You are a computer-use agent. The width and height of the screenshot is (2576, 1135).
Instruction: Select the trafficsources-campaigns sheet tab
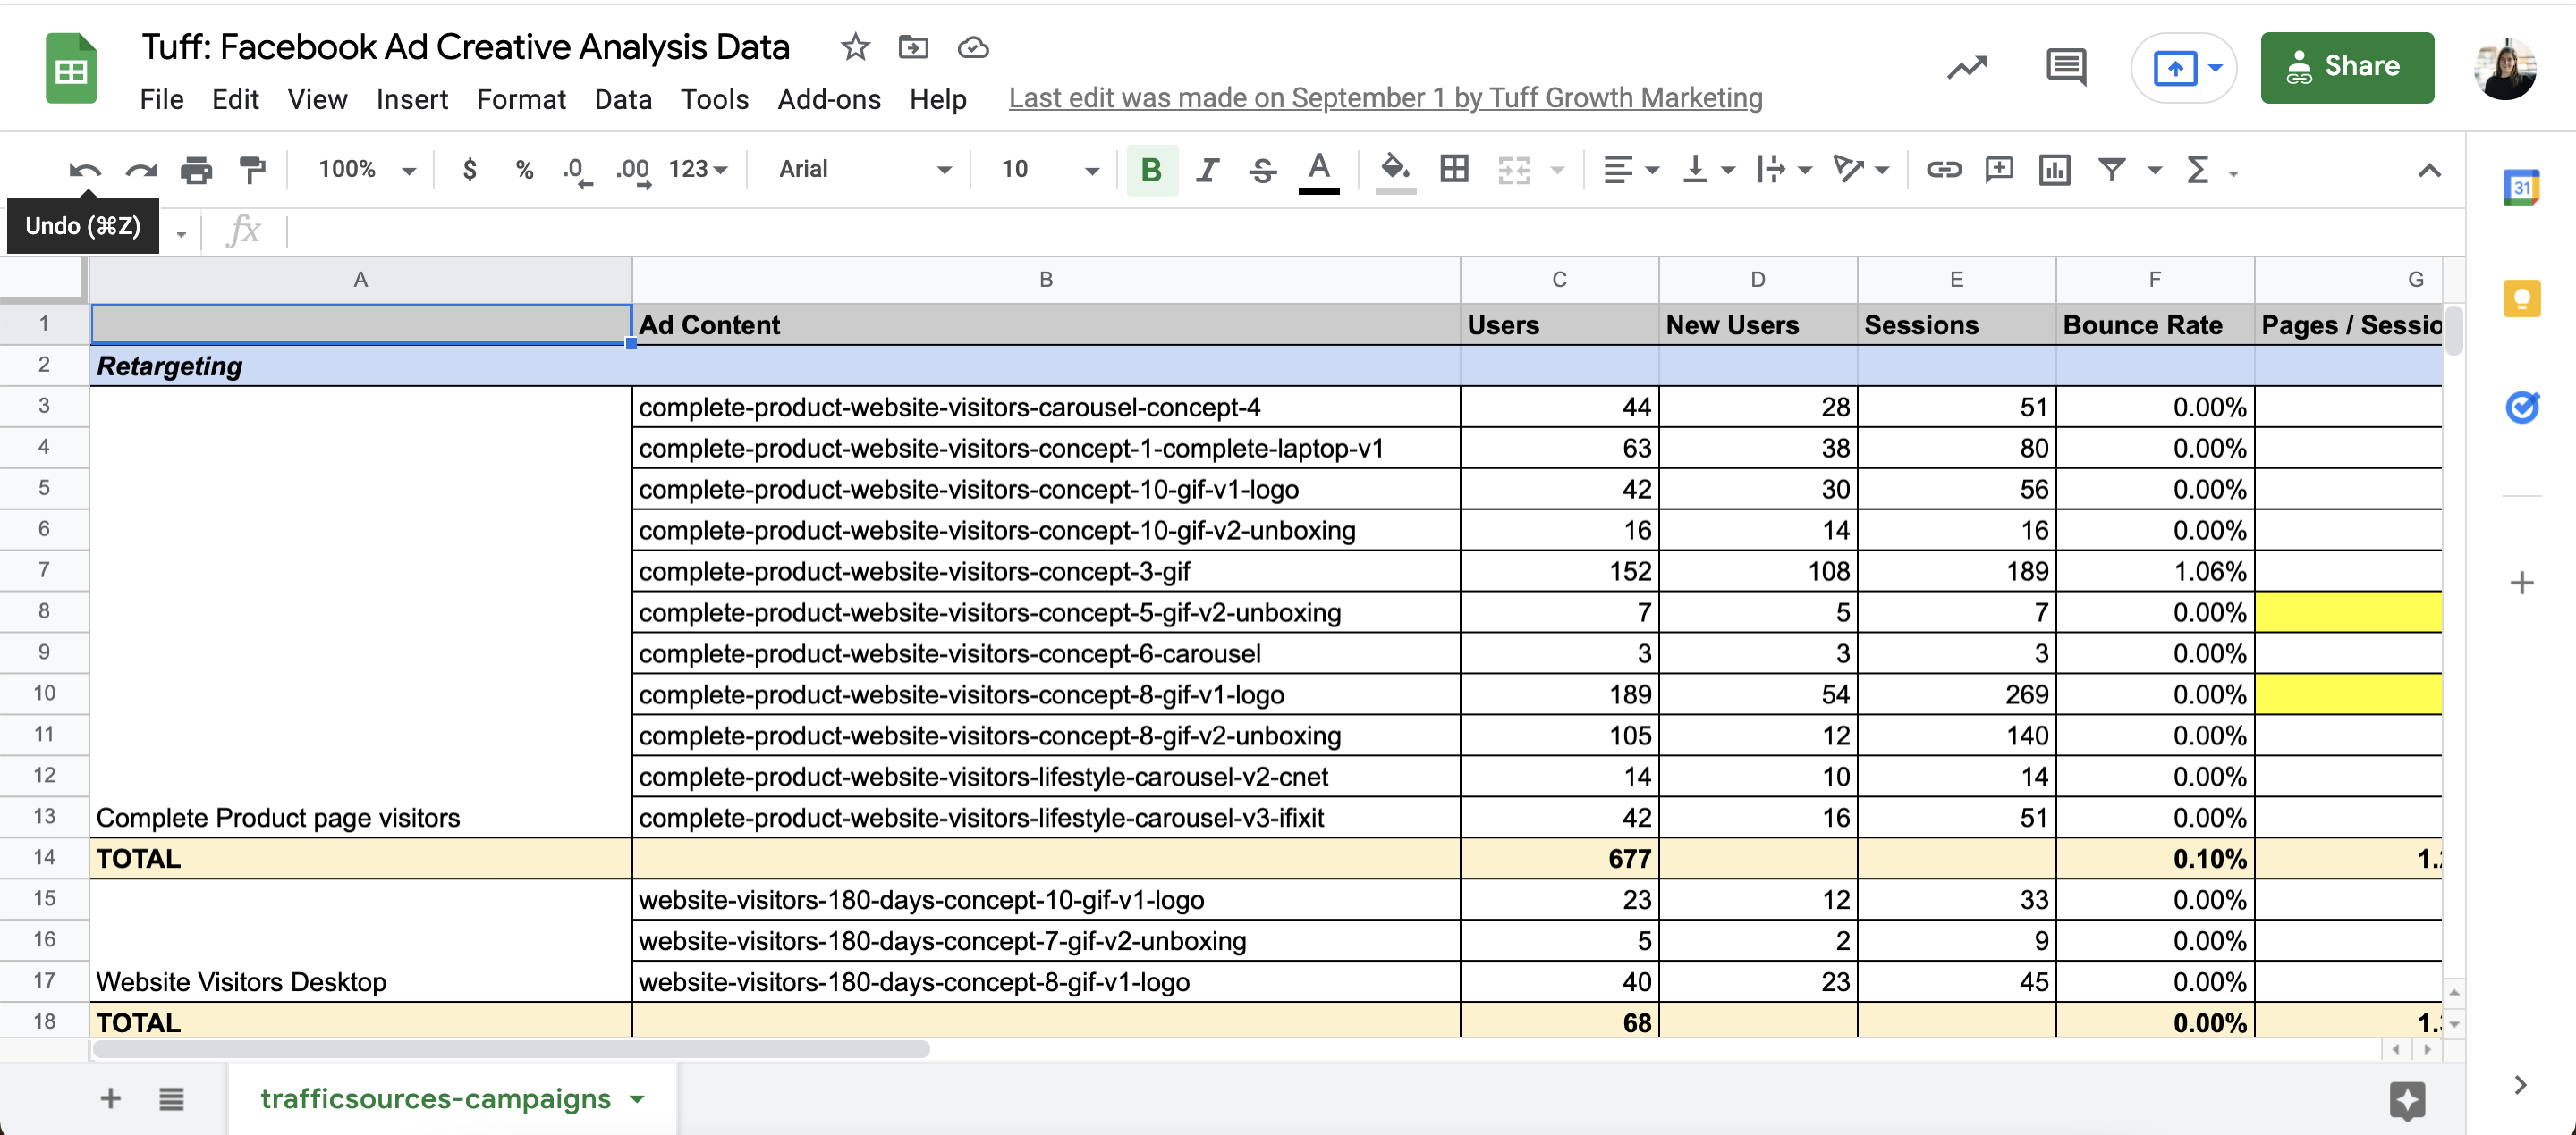pyautogui.click(x=436, y=1098)
